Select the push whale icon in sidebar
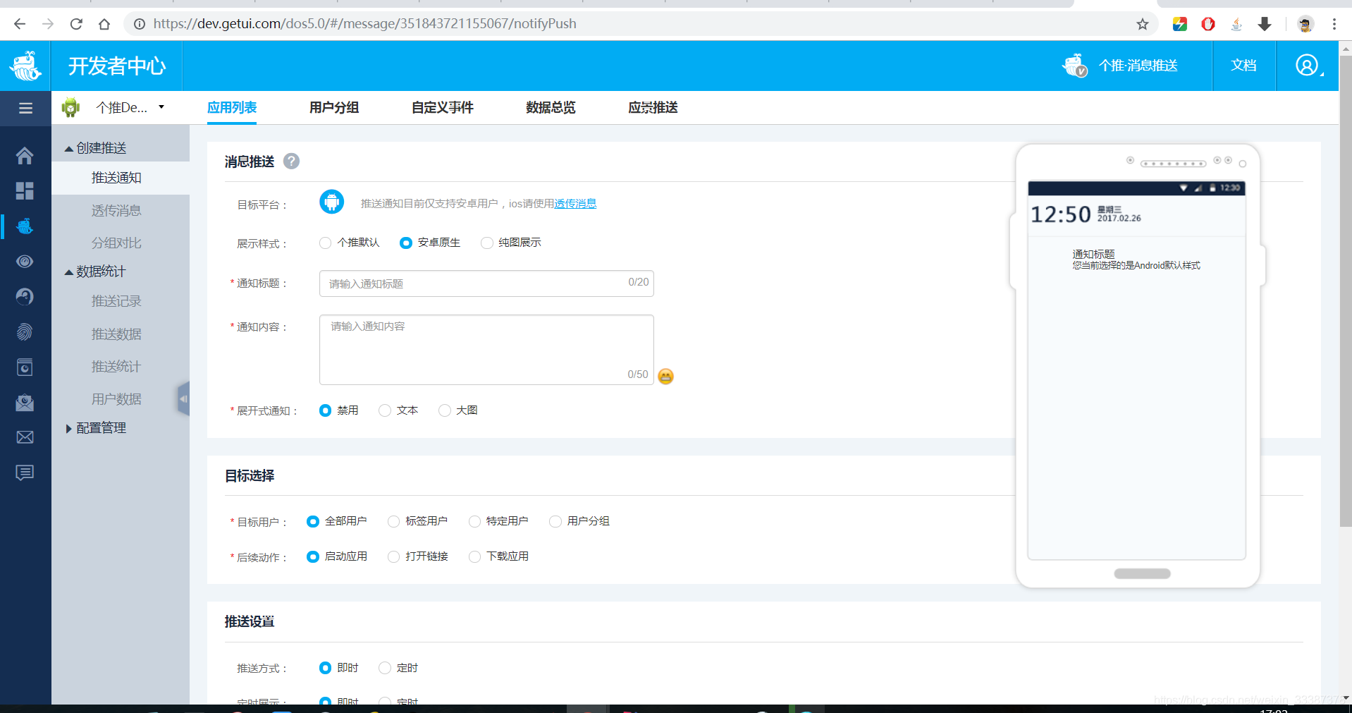This screenshot has width=1352, height=713. click(x=25, y=226)
